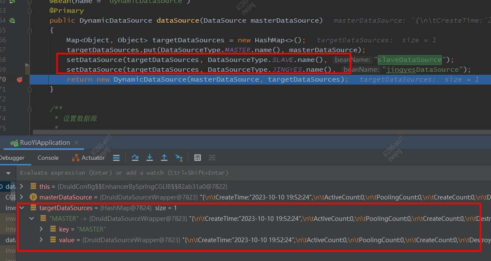
Task: Switch to the Console tab
Action: [48, 158]
